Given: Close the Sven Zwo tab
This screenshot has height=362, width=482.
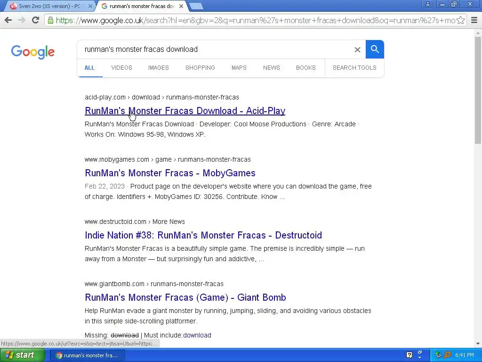Looking at the screenshot, I should pyautogui.click(x=90, y=6).
